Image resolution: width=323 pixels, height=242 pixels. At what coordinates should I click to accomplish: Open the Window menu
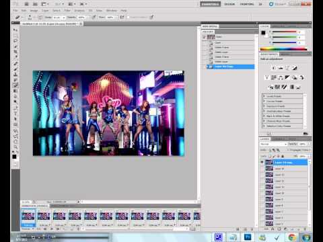[x=111, y=11]
